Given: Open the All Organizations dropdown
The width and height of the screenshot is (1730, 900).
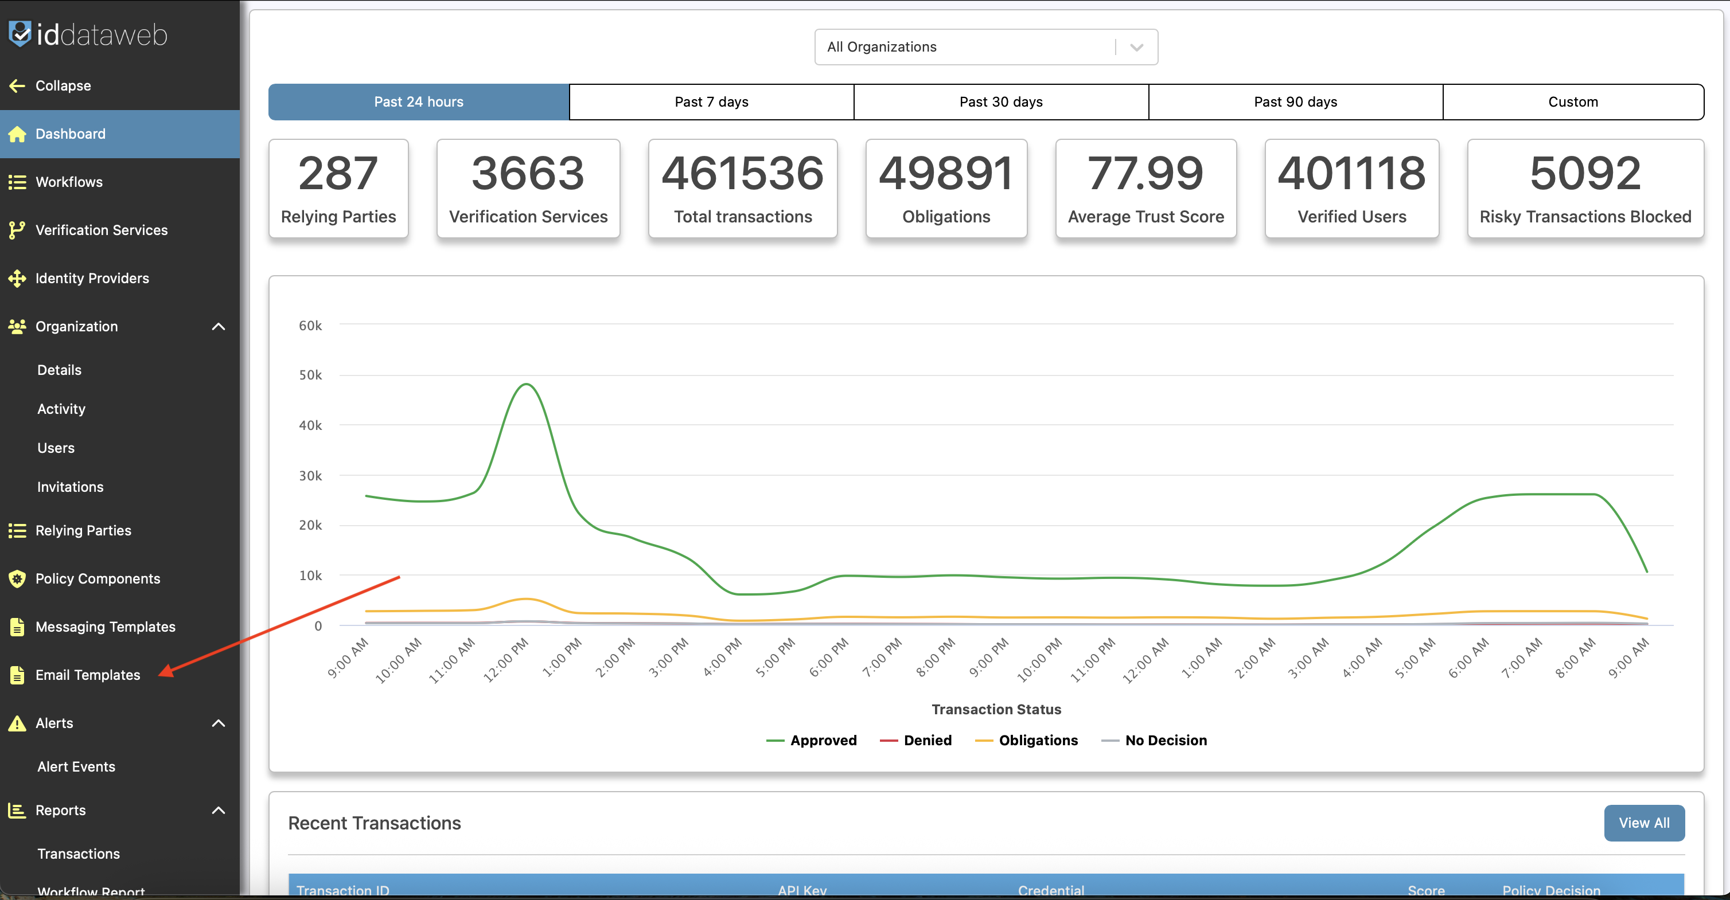Looking at the screenshot, I should click(x=985, y=47).
